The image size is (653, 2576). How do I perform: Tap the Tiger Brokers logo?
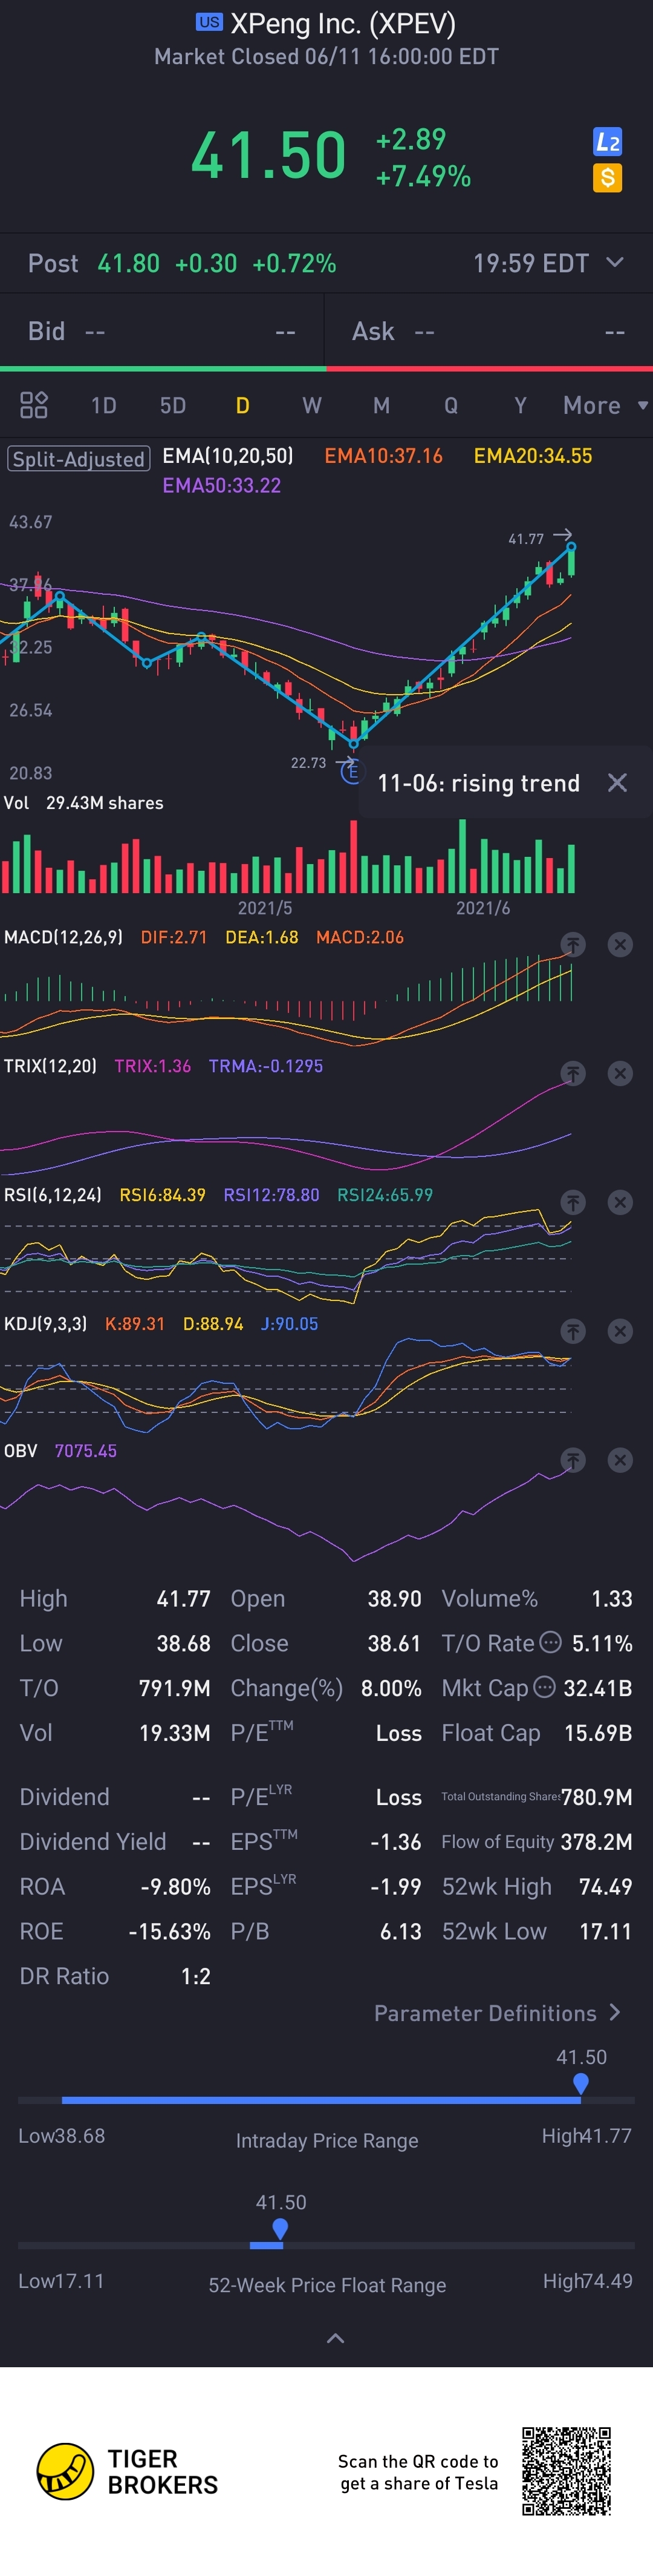[127, 2471]
